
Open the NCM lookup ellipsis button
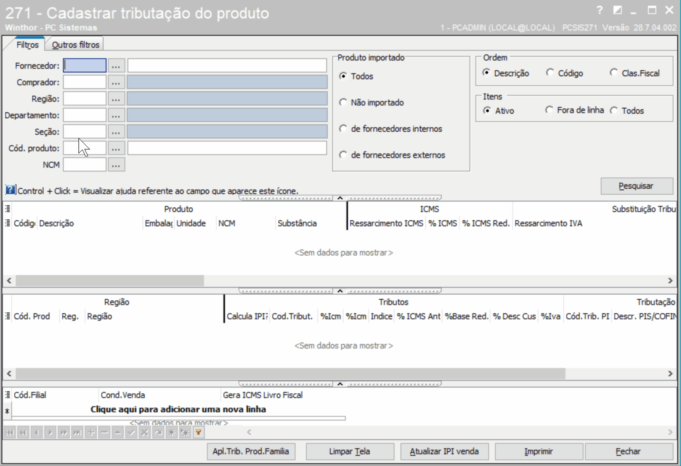point(116,164)
